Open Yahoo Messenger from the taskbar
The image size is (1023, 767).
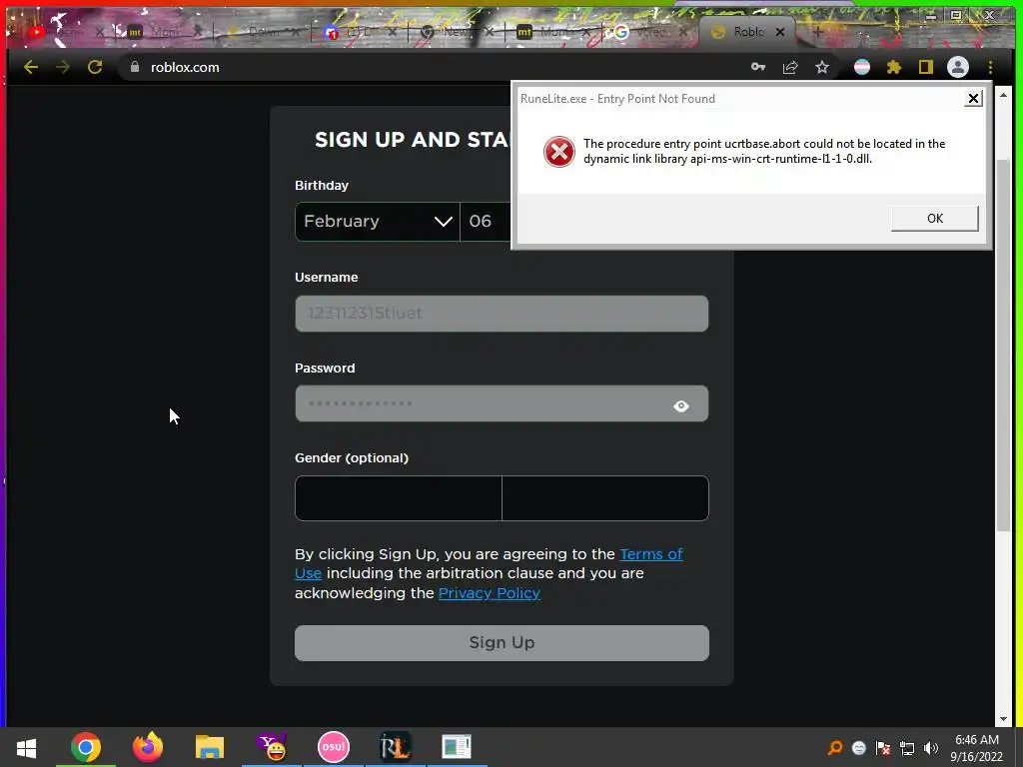(272, 747)
